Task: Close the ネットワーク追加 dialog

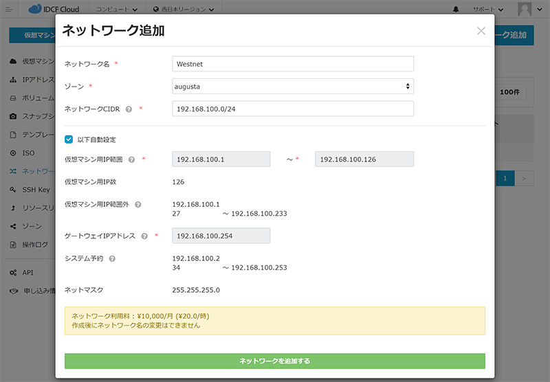Action: [481, 31]
